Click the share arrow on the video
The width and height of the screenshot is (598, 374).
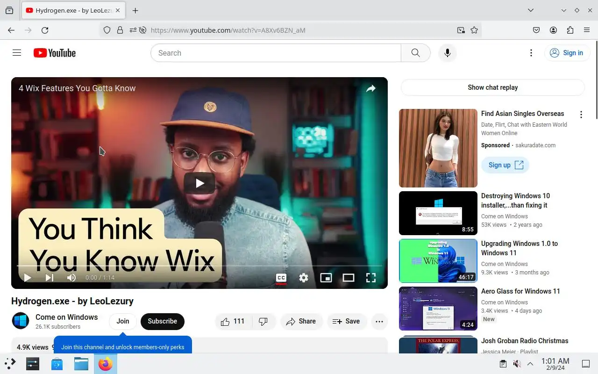371,88
